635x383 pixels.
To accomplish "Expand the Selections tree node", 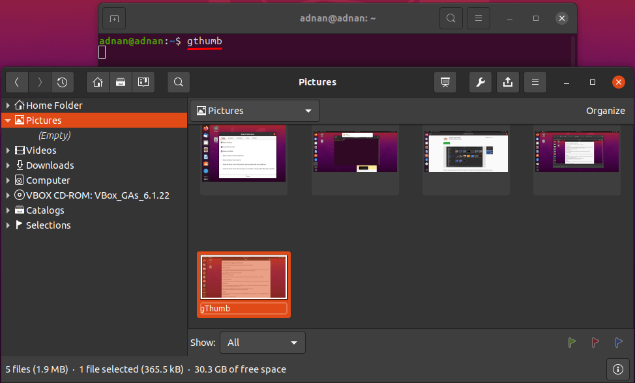I will [8, 225].
